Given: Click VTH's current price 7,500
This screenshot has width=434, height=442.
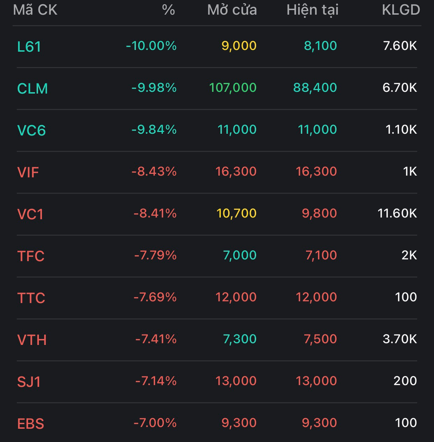Looking at the screenshot, I should click(320, 339).
